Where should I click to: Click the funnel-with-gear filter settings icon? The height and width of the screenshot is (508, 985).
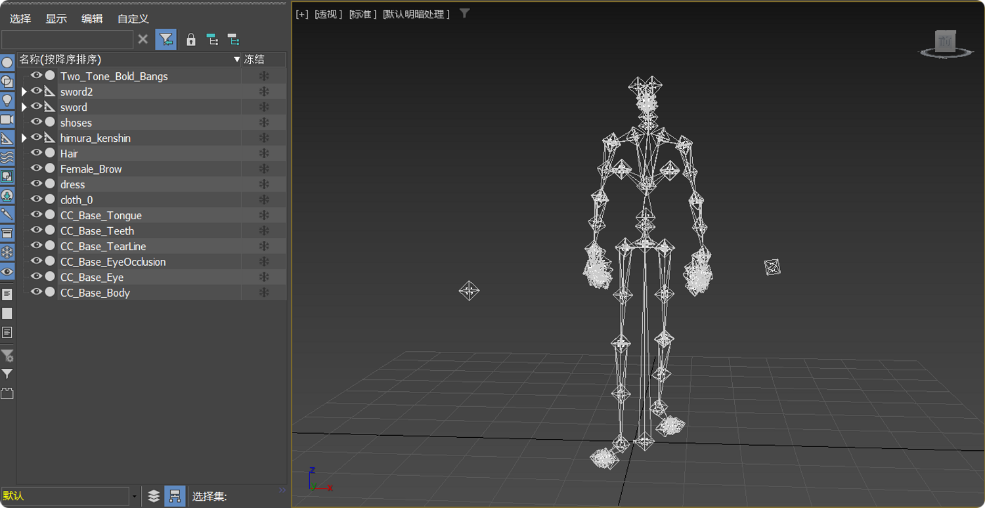tap(7, 356)
